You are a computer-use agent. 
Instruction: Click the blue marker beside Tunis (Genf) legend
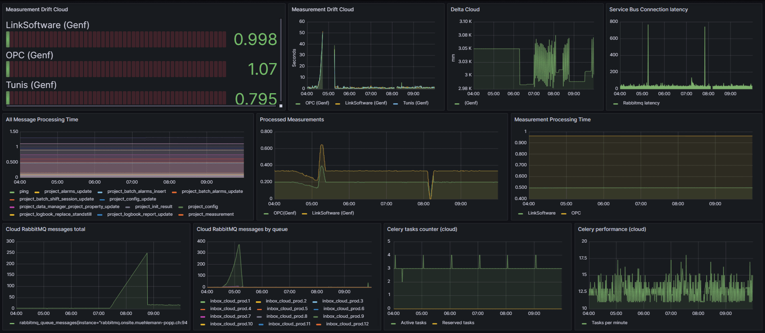(396, 104)
